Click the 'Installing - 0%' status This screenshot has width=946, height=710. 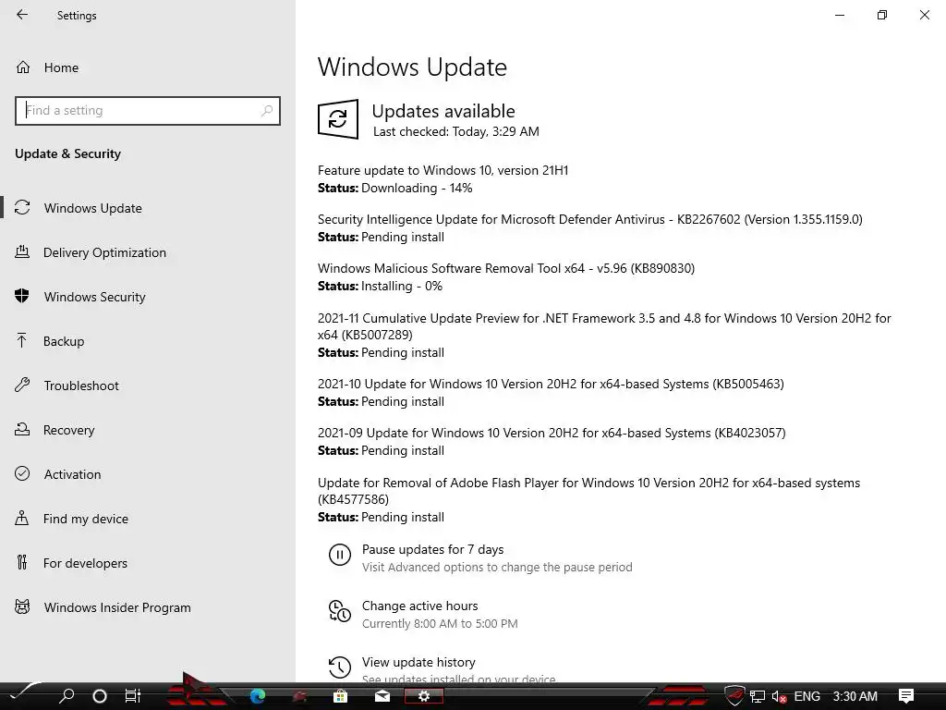pyautogui.click(x=401, y=286)
